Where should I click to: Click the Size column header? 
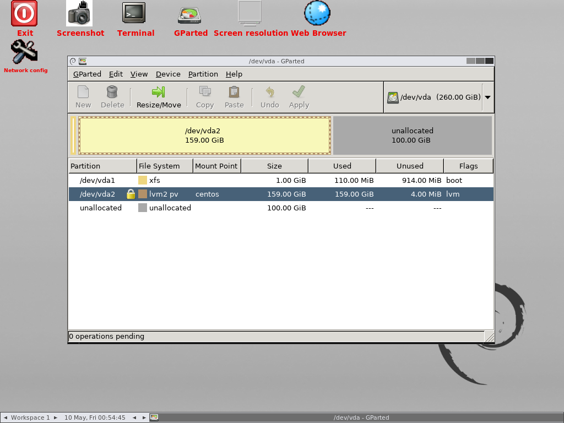(x=274, y=166)
